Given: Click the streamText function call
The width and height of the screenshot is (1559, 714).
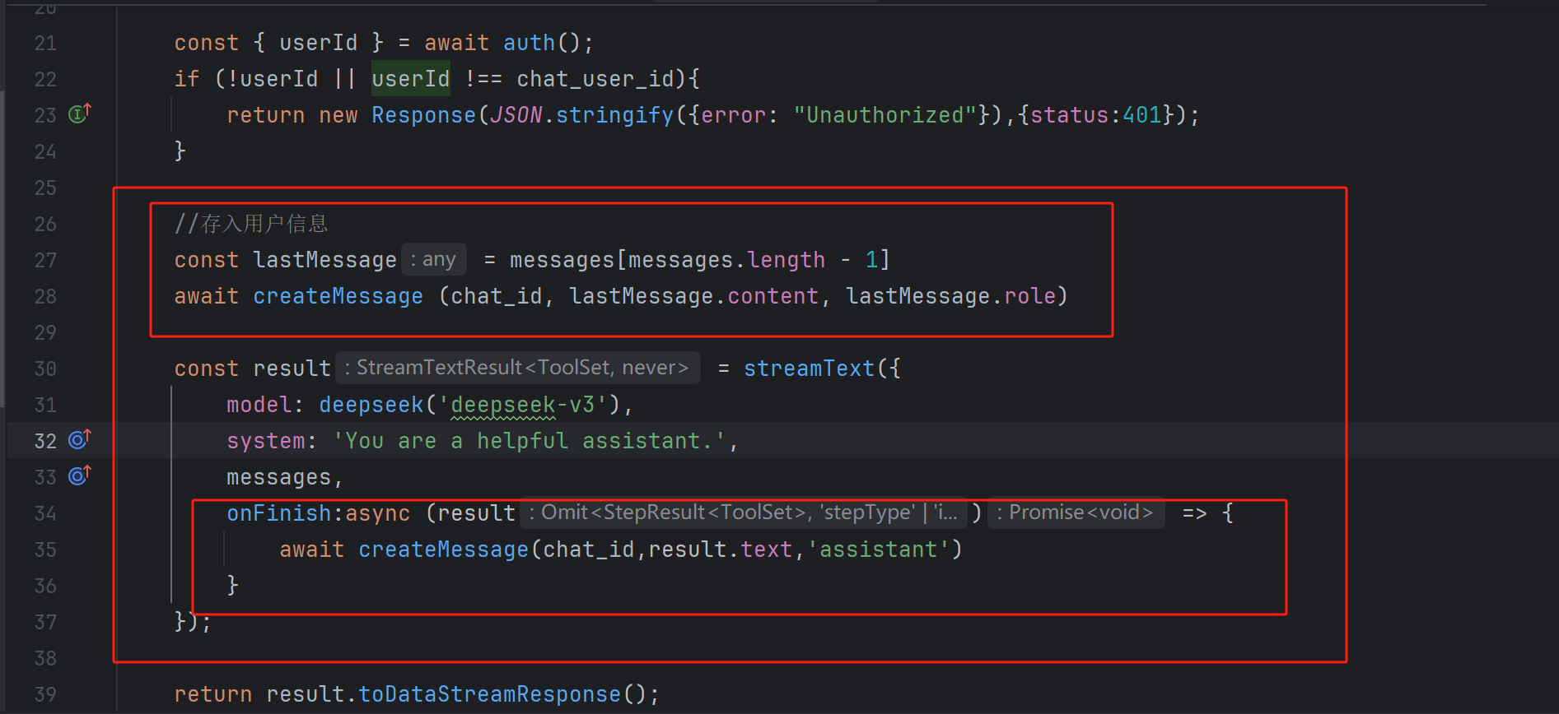Looking at the screenshot, I should click(x=809, y=369).
